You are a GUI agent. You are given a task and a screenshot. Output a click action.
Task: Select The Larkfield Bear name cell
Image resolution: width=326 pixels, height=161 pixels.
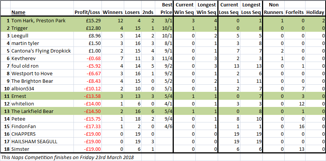coord(42,111)
